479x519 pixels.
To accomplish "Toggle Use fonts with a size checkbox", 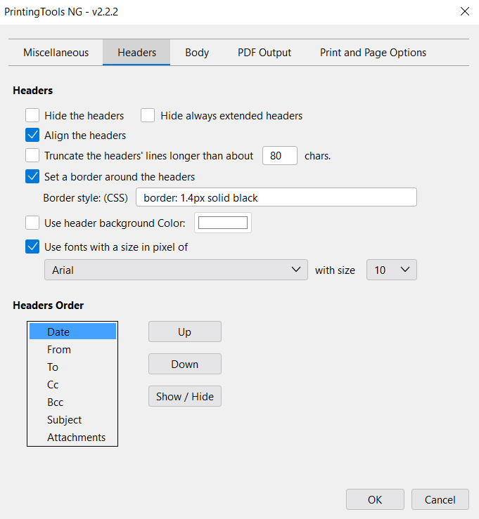I will point(32,247).
